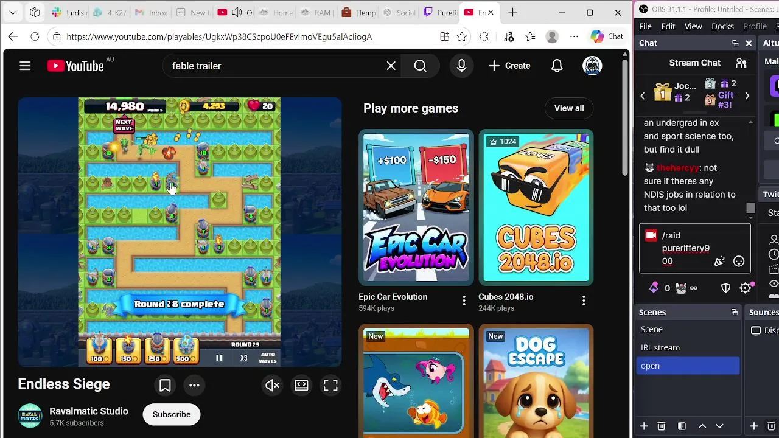View all more games
This screenshot has width=779, height=438.
point(569,108)
